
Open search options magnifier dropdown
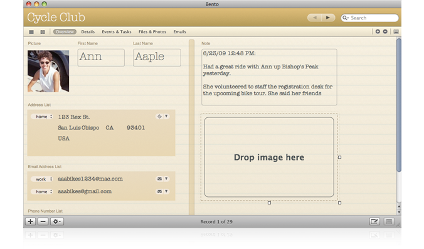[x=346, y=18]
